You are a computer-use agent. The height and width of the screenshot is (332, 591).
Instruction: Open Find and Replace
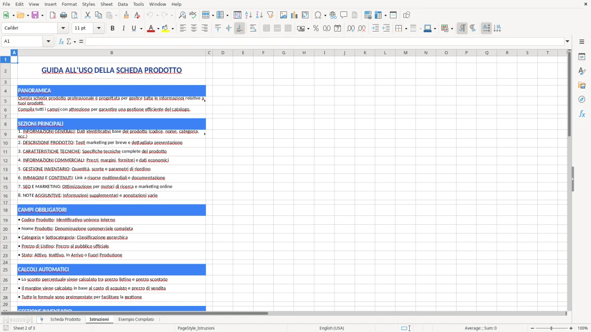coord(182,15)
